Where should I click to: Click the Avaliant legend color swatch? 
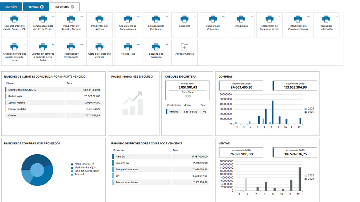click(72, 175)
